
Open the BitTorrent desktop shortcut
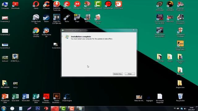[x=67, y=5]
